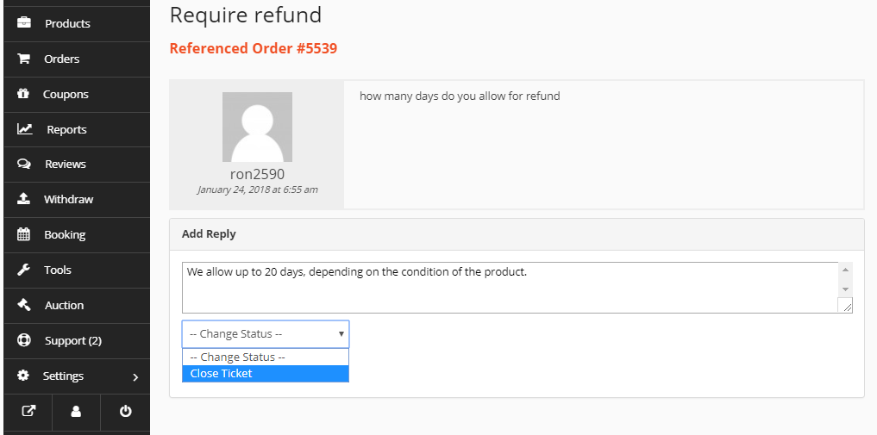Click the Reviews speech bubbles icon
877x435 pixels.
coord(24,165)
